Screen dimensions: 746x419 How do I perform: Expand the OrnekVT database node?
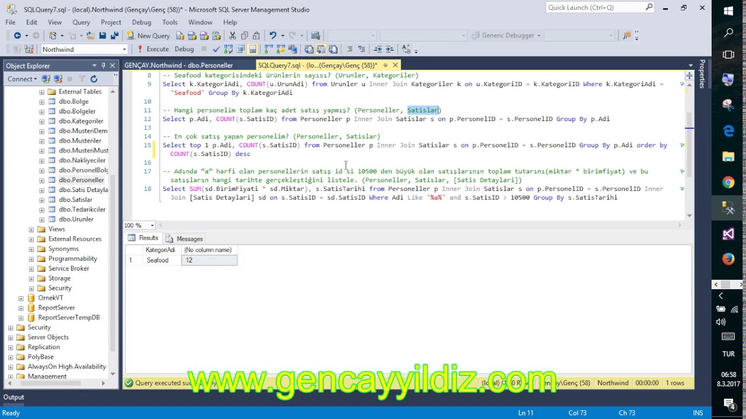coord(21,298)
